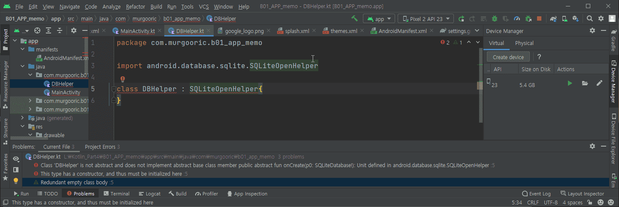This screenshot has width=619, height=207.
Task: Open the Pixel 2 API 23 device dropdown
Action: pyautogui.click(x=426, y=19)
